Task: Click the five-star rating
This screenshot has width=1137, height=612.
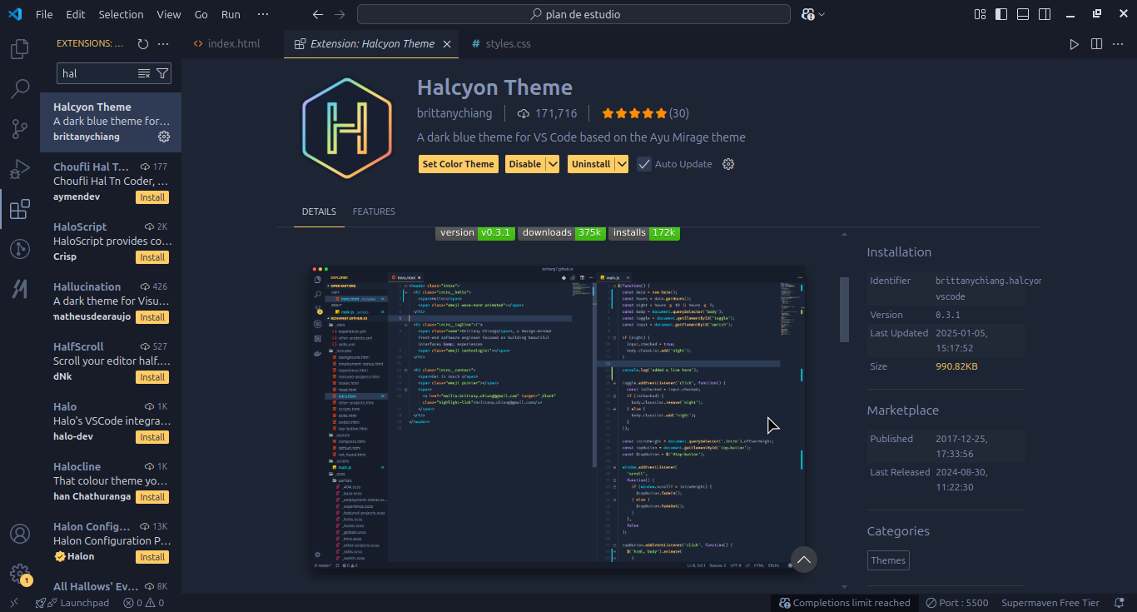Action: 645,113
